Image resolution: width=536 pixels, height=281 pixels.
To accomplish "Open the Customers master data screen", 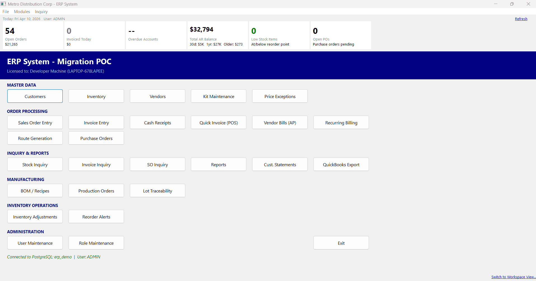I will [x=35, y=96].
